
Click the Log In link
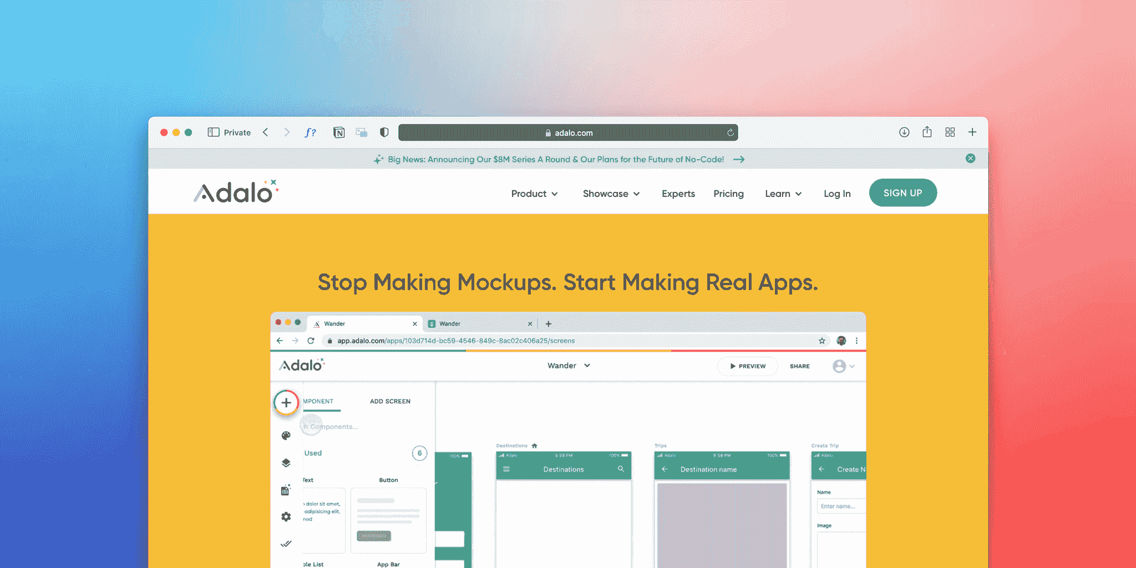coord(837,194)
